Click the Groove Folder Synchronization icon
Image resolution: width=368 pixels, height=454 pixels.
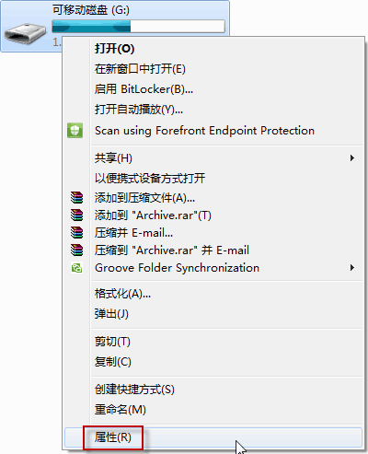(76, 268)
